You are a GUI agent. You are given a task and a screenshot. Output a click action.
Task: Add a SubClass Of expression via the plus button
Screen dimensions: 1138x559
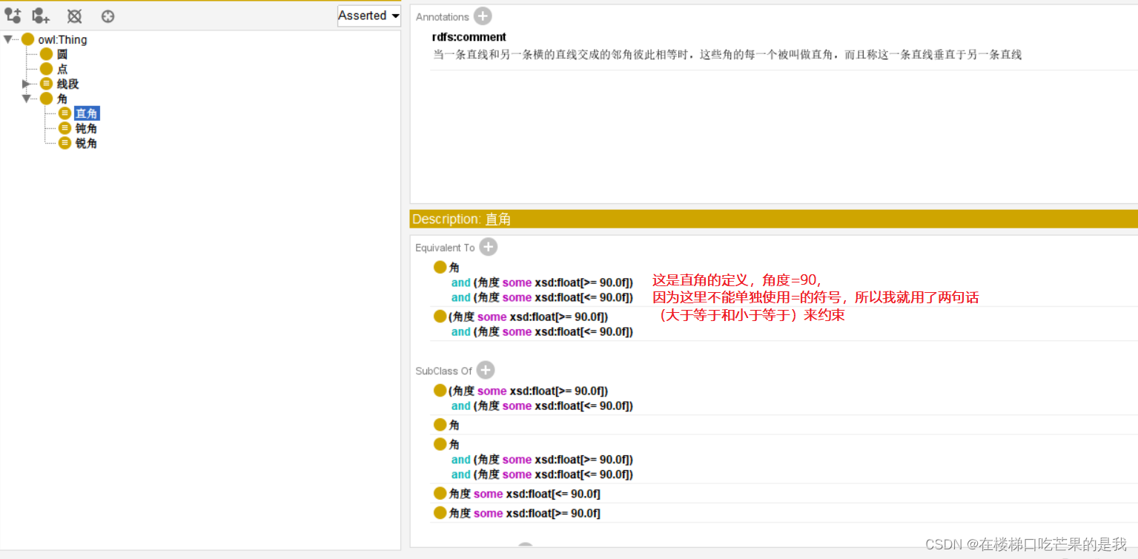(486, 370)
